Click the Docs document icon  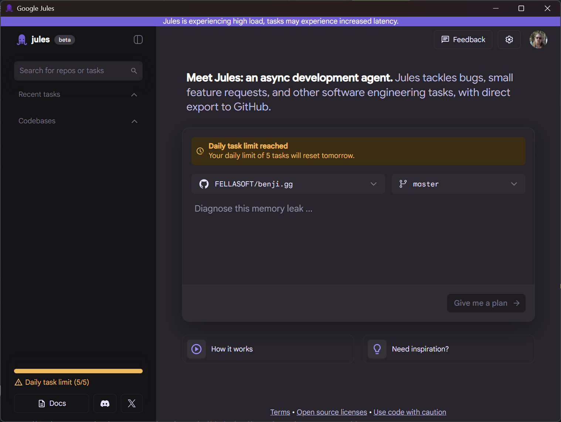click(42, 404)
